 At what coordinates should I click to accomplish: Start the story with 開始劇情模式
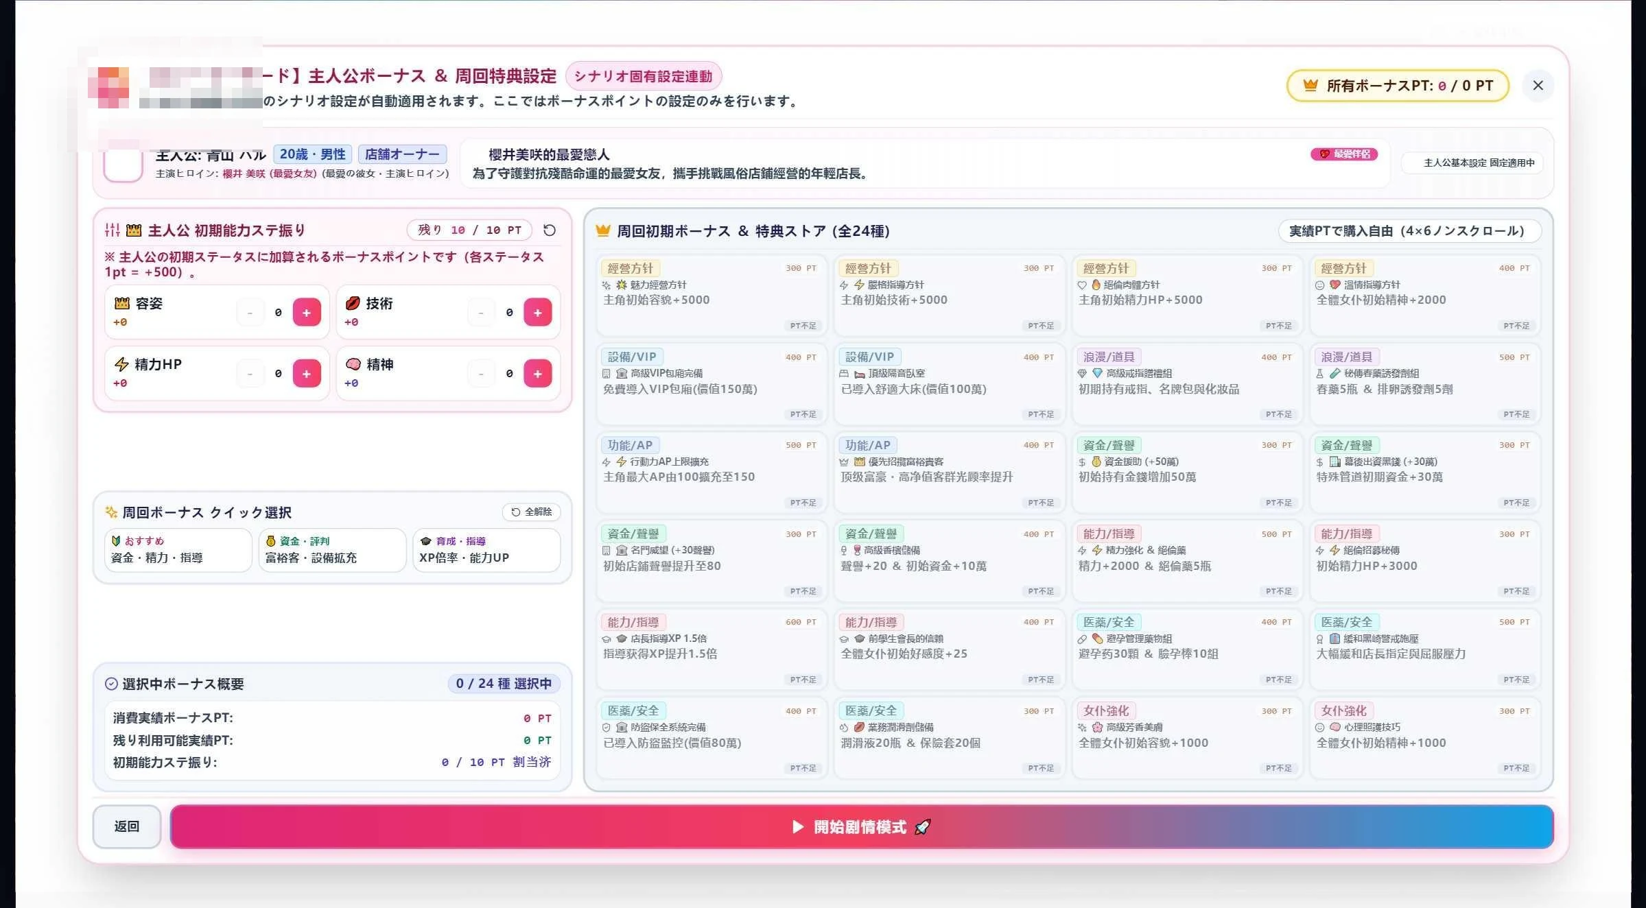click(862, 826)
